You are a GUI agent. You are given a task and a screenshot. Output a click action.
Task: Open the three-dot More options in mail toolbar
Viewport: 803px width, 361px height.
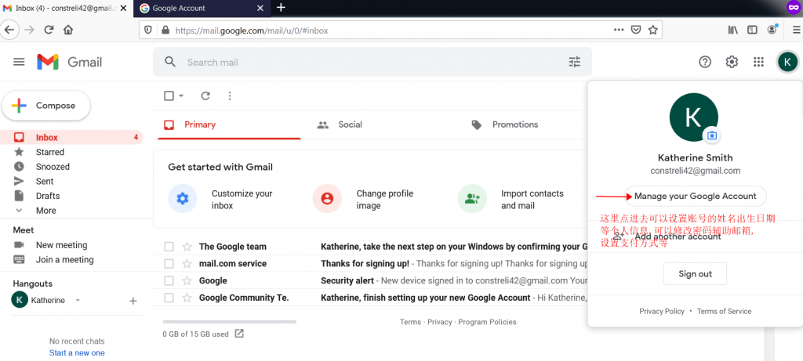pos(230,96)
